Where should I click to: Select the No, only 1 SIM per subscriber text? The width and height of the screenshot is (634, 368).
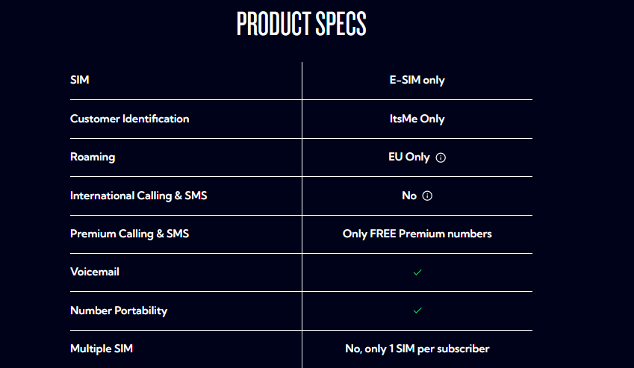[x=417, y=349]
